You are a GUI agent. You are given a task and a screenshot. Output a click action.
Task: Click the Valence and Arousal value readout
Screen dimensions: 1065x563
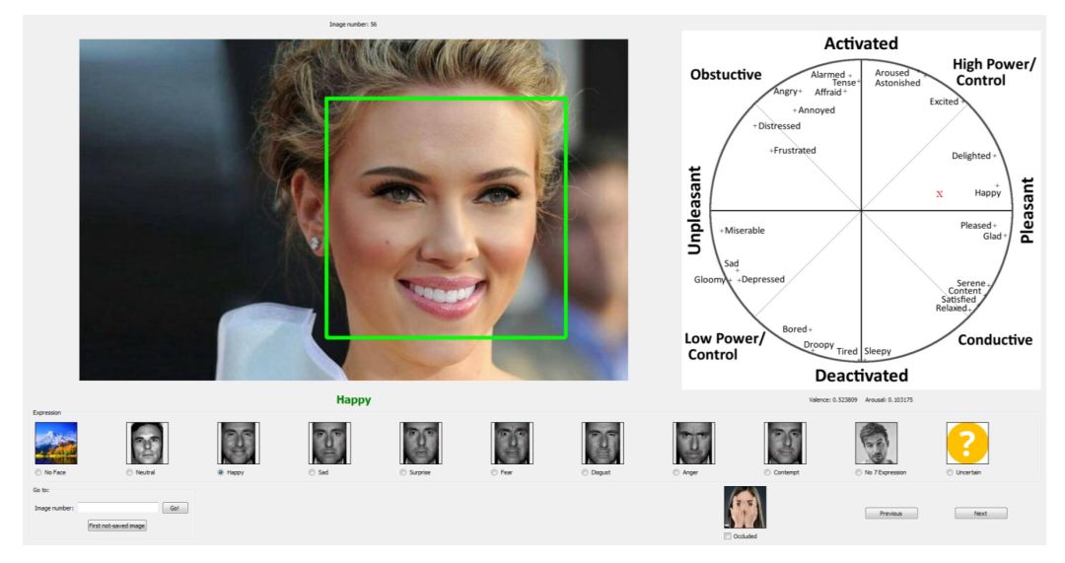[861, 400]
